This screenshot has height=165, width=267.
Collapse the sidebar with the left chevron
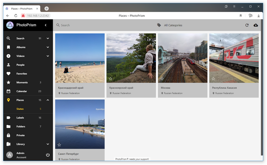[x=46, y=25]
